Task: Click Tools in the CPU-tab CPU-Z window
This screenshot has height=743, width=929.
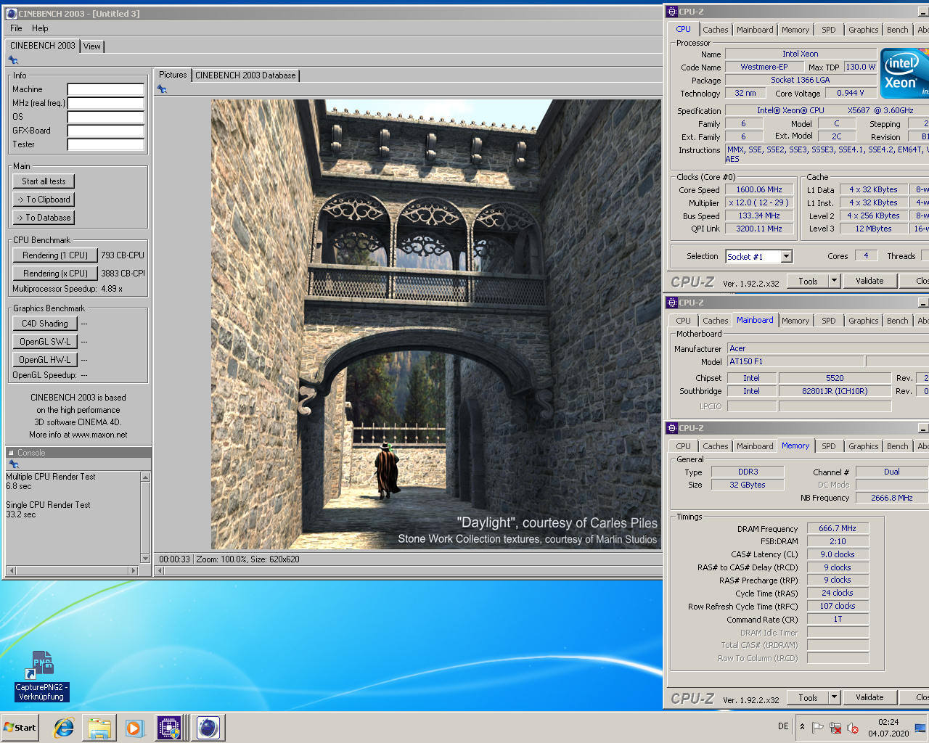Action: click(808, 281)
